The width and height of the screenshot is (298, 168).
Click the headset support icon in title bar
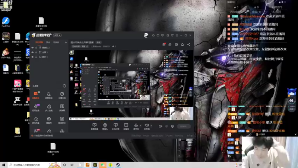tap(153, 35)
